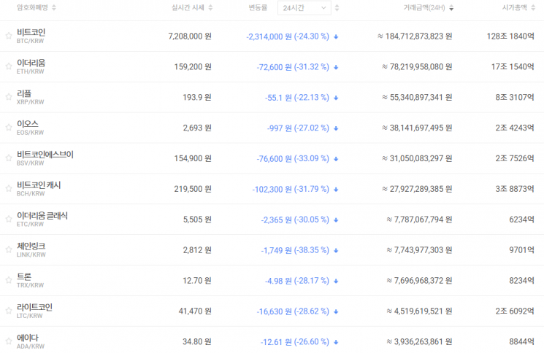Viewport: 544px width, 353px height.
Task: Favorite the 비트코인 BTC/KRW star
Action: (8, 36)
